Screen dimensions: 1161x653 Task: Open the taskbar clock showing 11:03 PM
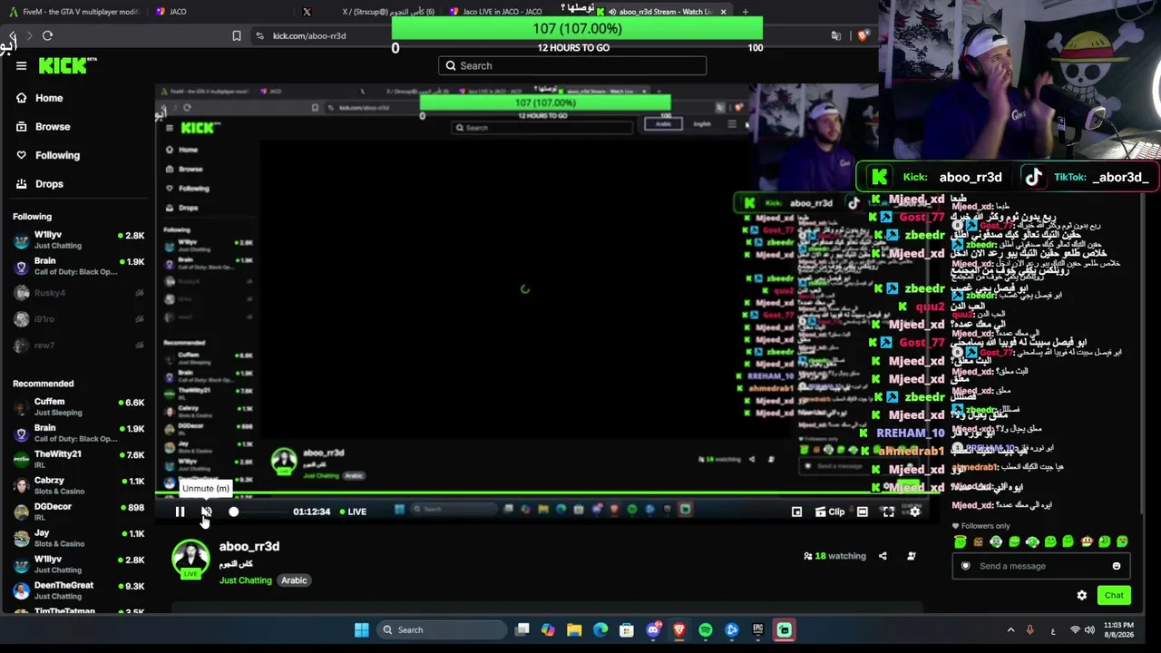coord(1117,630)
